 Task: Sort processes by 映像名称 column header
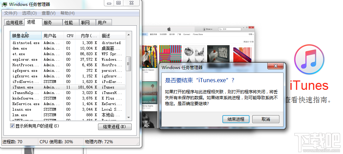click(26, 36)
